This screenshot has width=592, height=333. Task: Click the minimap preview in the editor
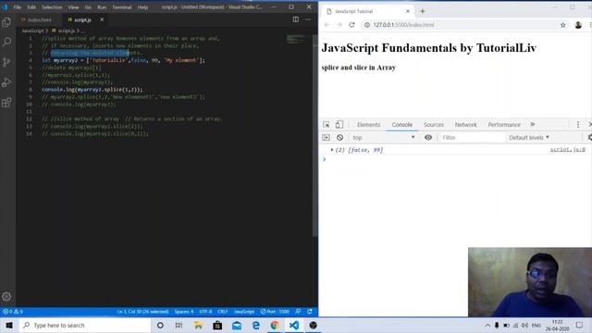point(295,39)
